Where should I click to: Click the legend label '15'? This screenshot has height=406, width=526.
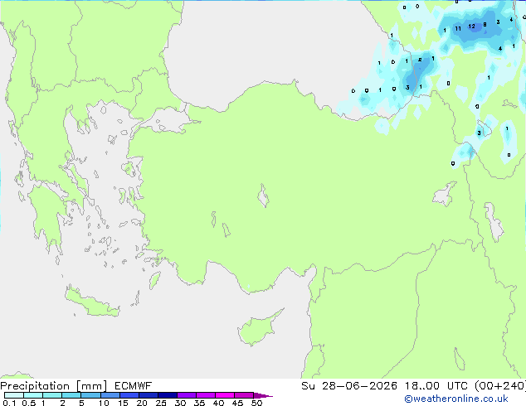click(x=123, y=403)
